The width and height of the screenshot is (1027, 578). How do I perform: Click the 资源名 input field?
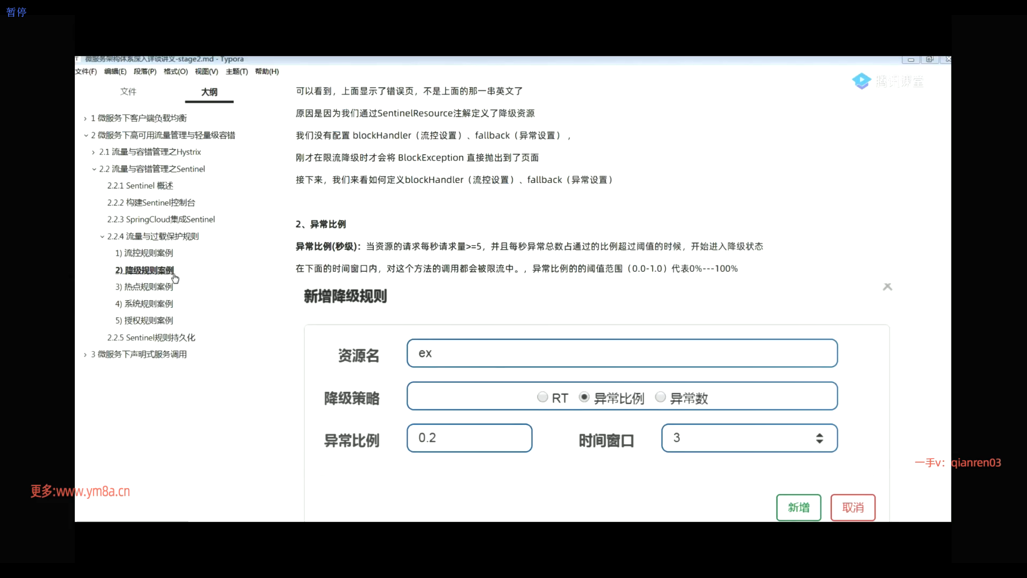tap(622, 353)
